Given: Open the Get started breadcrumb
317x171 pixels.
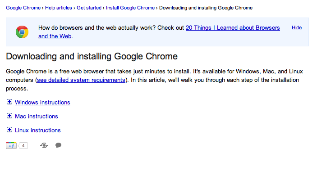Looking at the screenshot, I should pyautogui.click(x=89, y=8).
